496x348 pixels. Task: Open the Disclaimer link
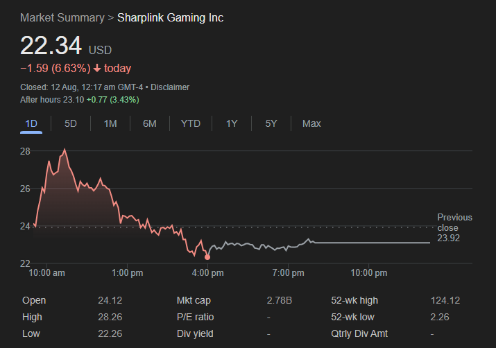170,87
